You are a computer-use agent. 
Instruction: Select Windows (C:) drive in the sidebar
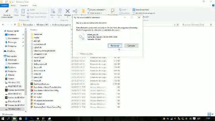click(12, 83)
